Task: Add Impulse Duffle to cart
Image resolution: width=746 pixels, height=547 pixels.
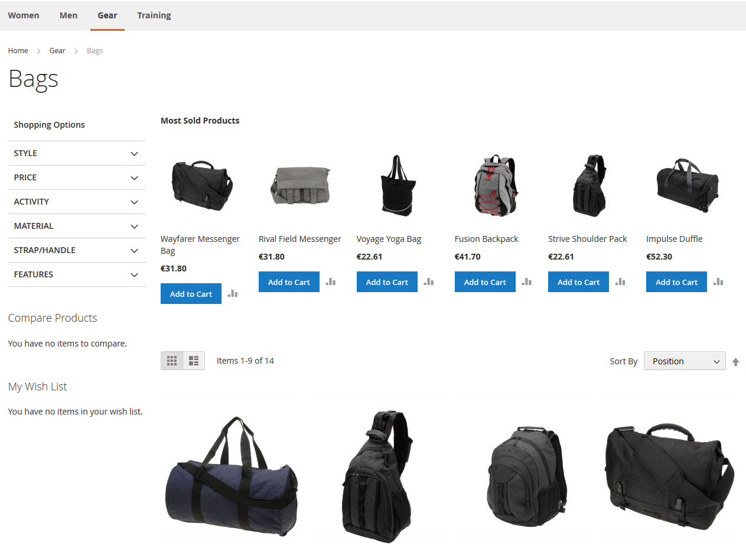Action: [676, 282]
